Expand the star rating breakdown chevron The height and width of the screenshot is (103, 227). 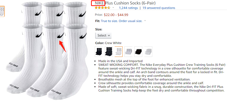pyautogui.click(x=113, y=8)
